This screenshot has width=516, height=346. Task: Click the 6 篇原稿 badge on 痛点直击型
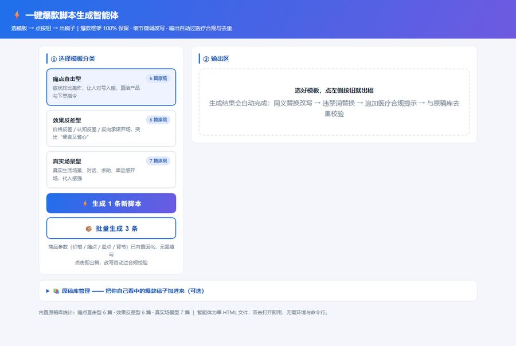(x=158, y=78)
